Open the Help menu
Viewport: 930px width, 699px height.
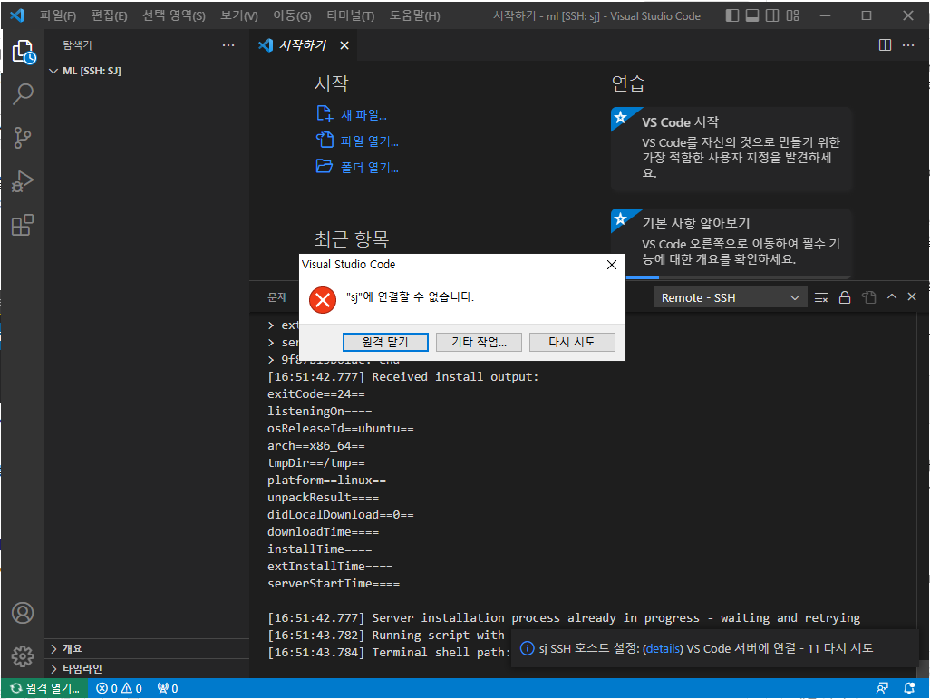click(x=414, y=15)
